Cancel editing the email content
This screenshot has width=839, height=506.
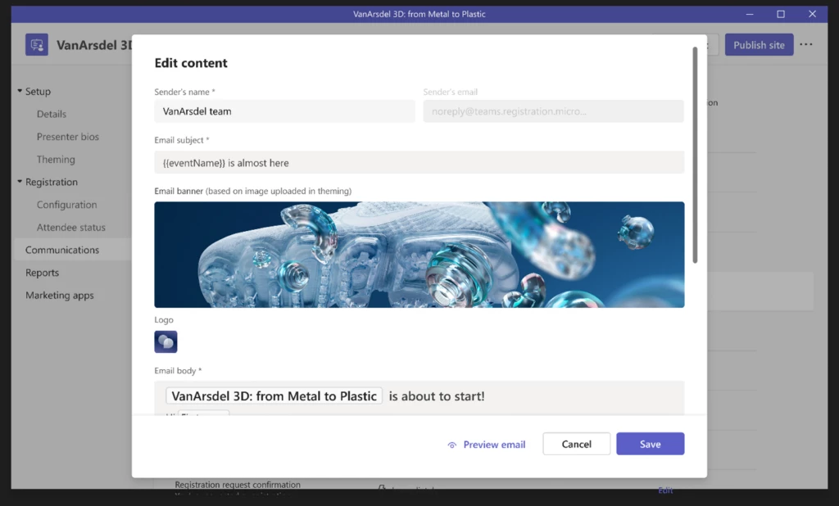576,444
